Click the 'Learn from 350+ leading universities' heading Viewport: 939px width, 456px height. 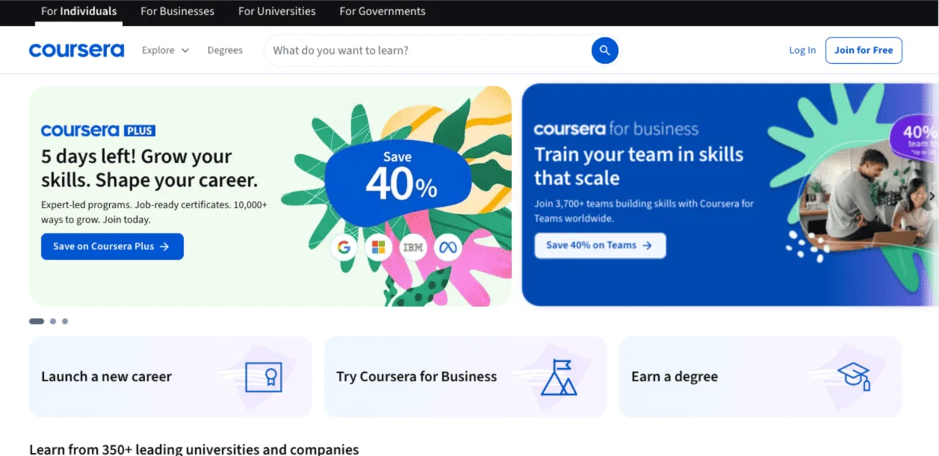(194, 450)
